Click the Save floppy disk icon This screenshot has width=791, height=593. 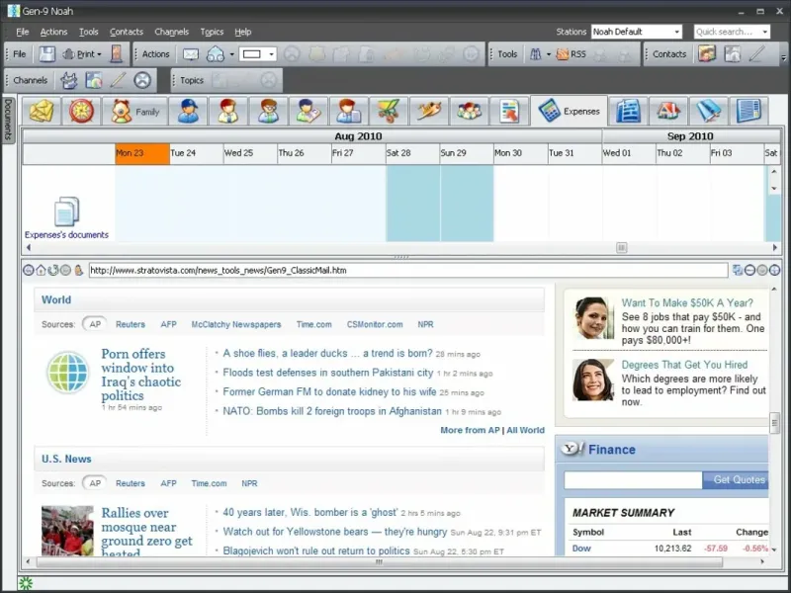coord(46,54)
